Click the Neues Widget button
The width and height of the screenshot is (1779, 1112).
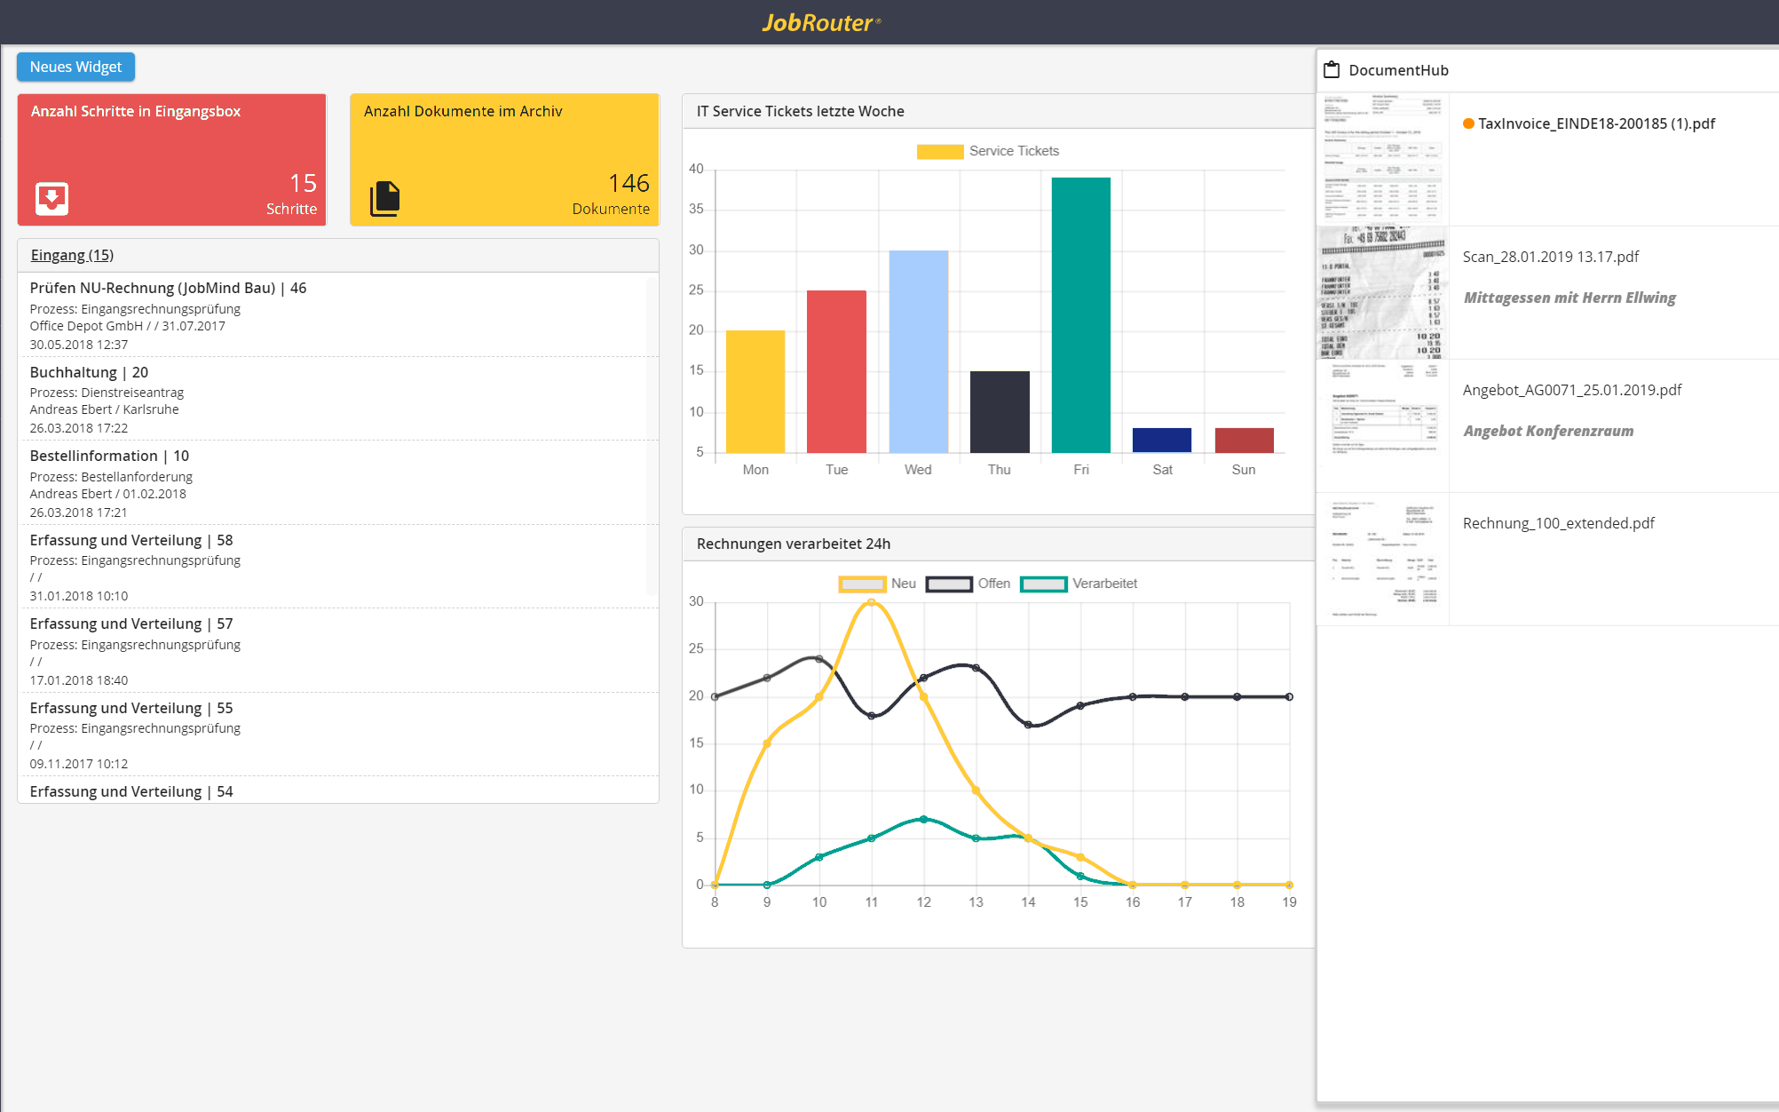tap(75, 67)
